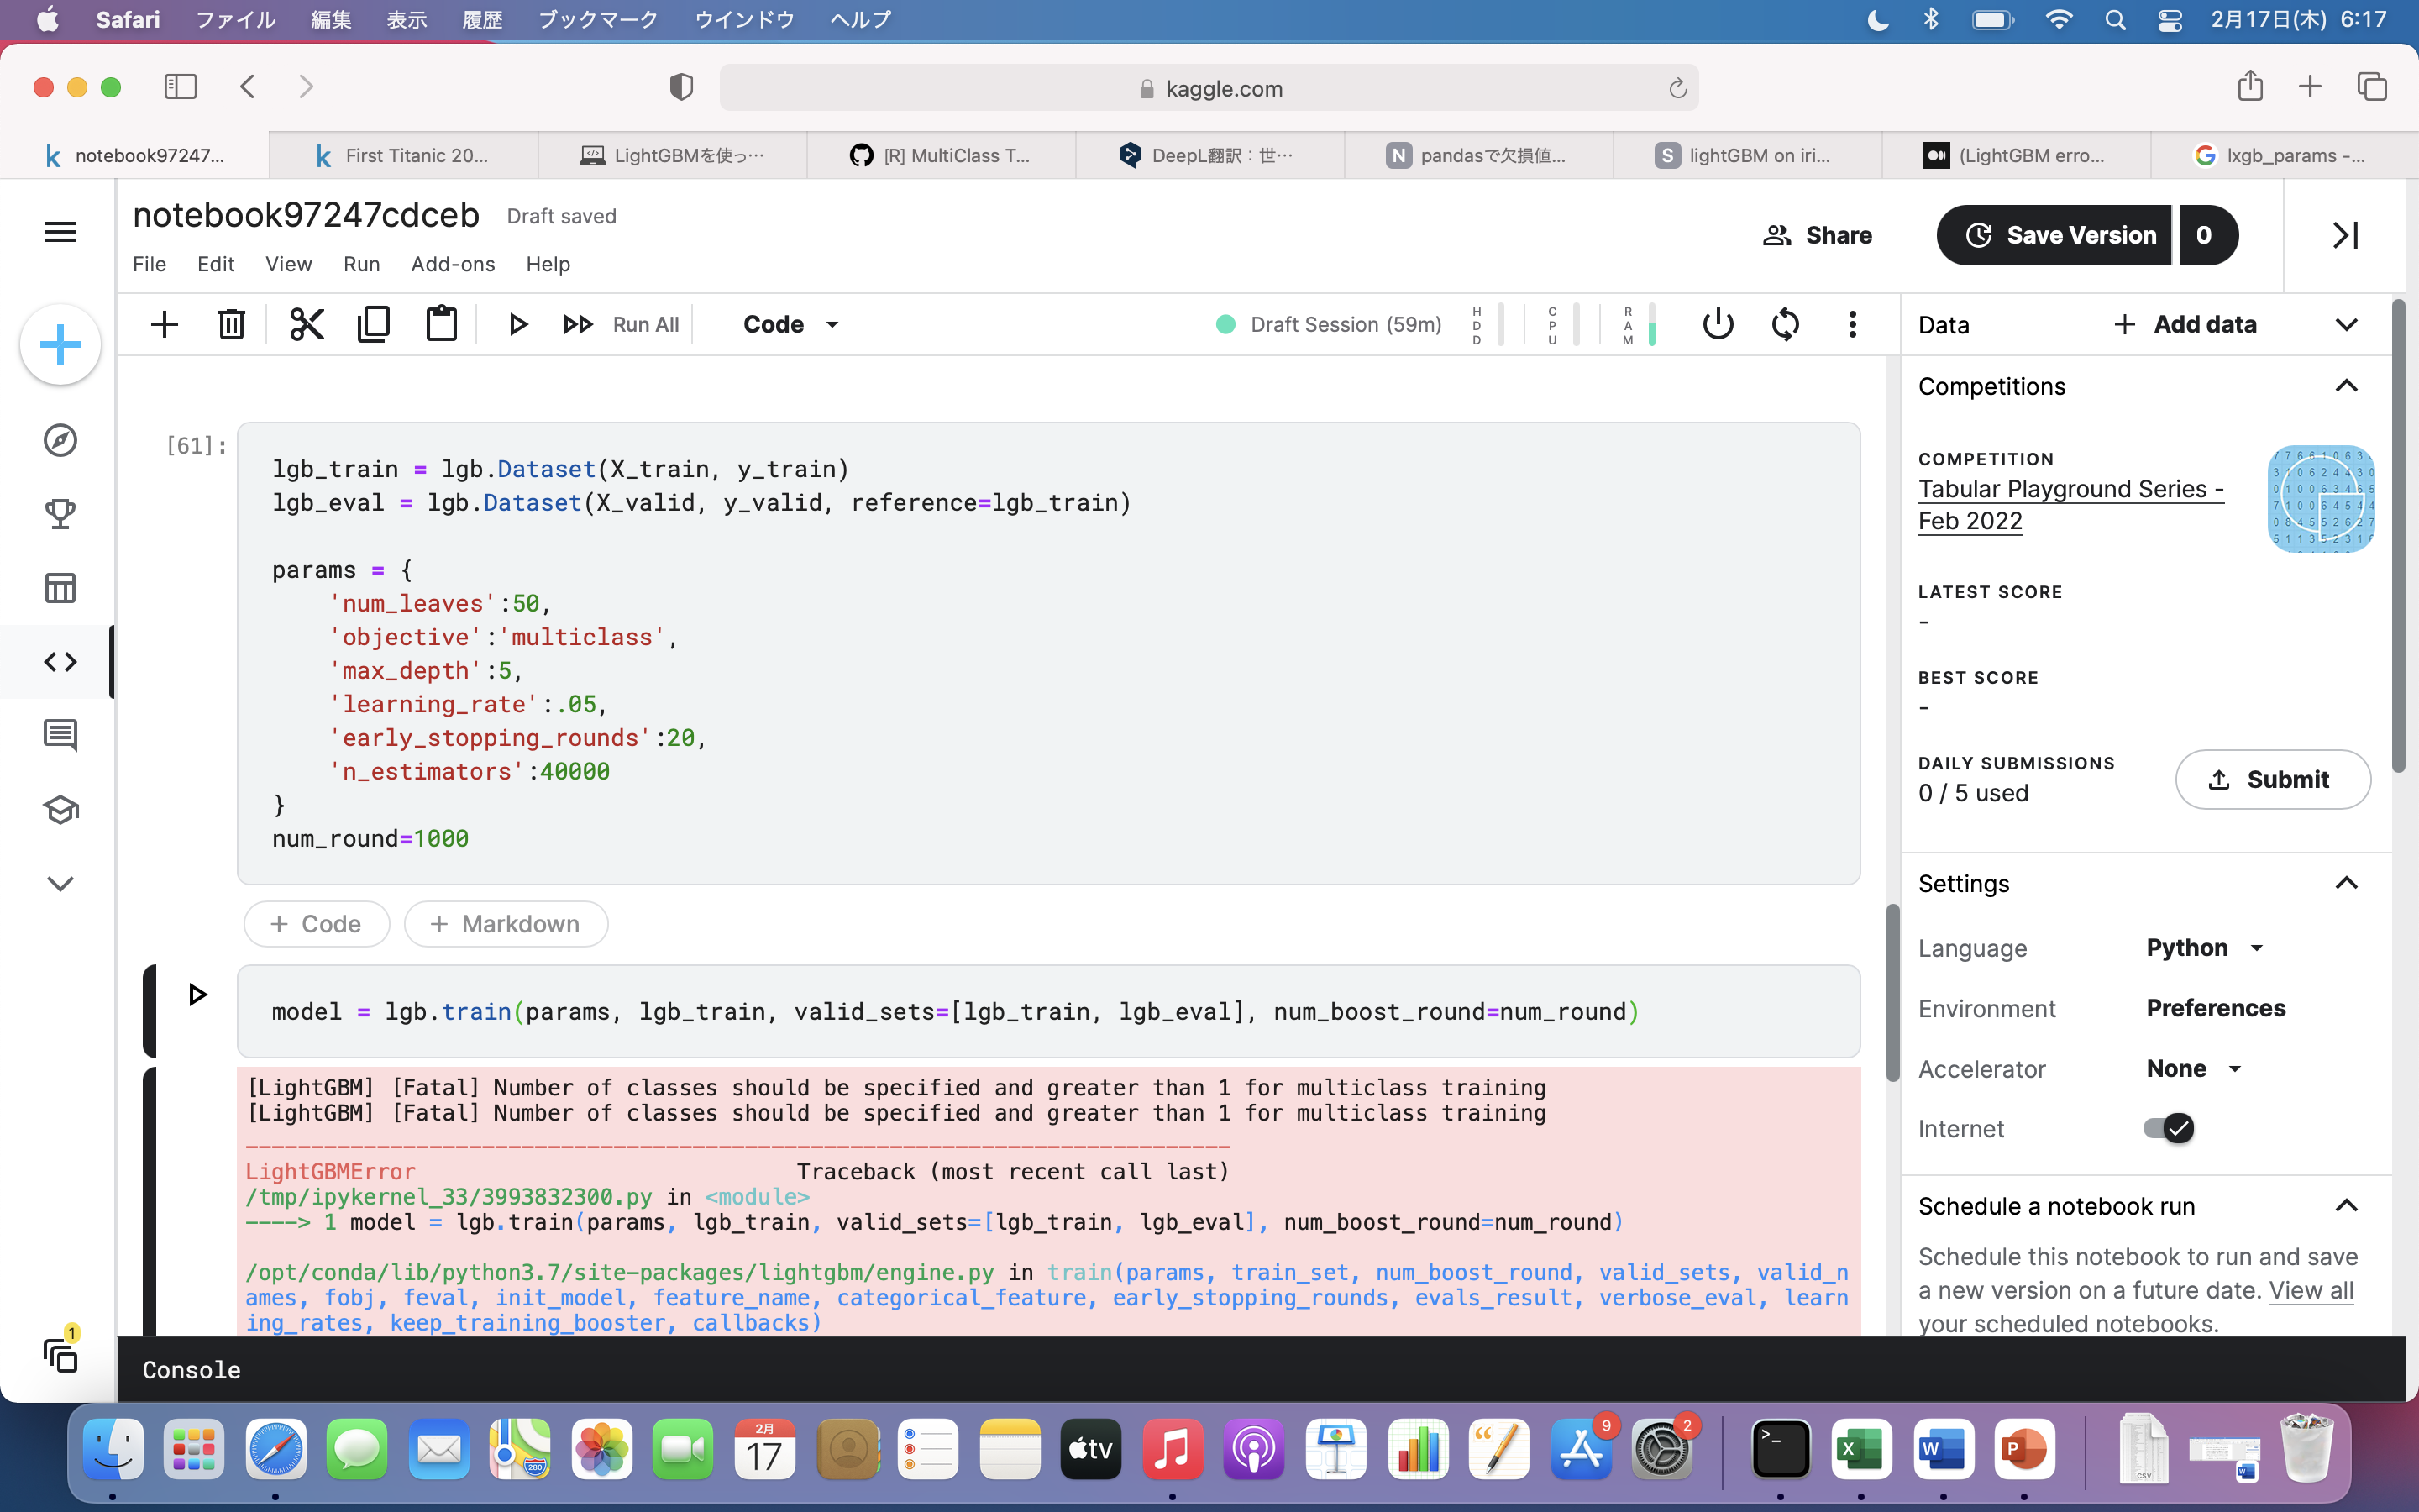Viewport: 2419px width, 1512px height.
Task: Open Tabular Playground Series link
Action: tap(2070, 505)
